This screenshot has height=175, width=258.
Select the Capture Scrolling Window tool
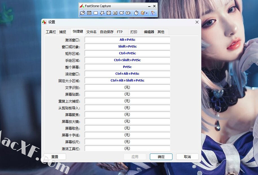(115, 13)
